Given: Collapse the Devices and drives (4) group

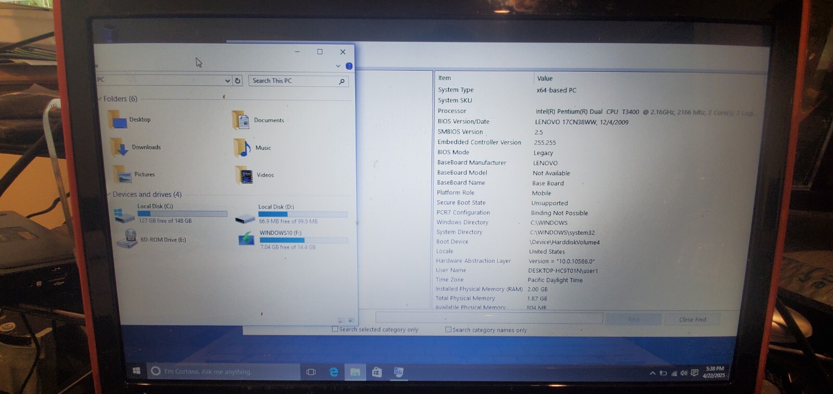Looking at the screenshot, I should point(109,194).
